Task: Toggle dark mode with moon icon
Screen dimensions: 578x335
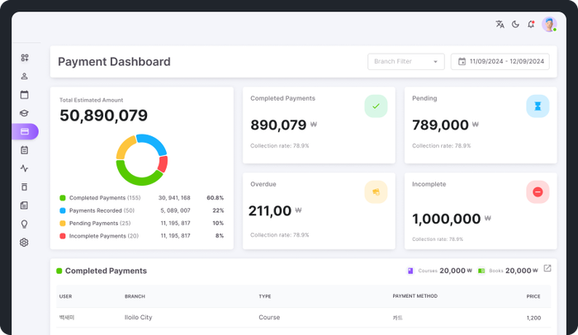Action: click(515, 25)
